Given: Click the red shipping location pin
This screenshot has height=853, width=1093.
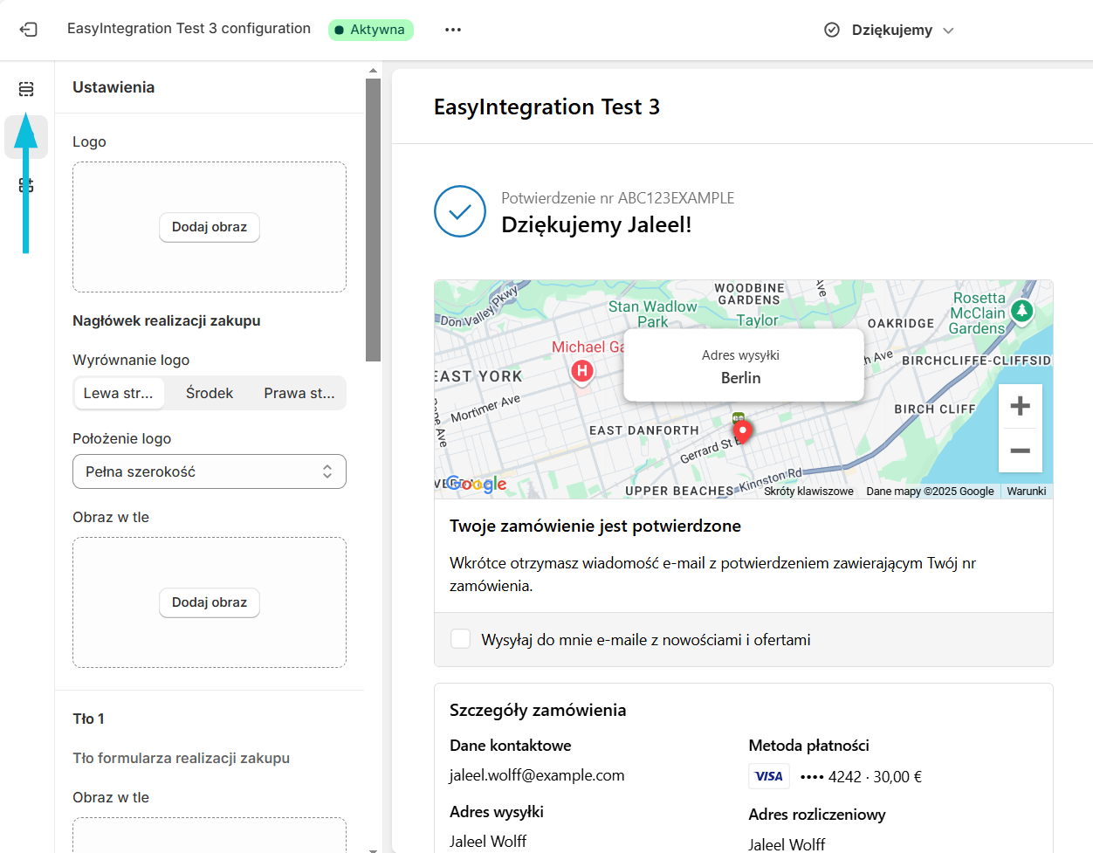Looking at the screenshot, I should (742, 432).
